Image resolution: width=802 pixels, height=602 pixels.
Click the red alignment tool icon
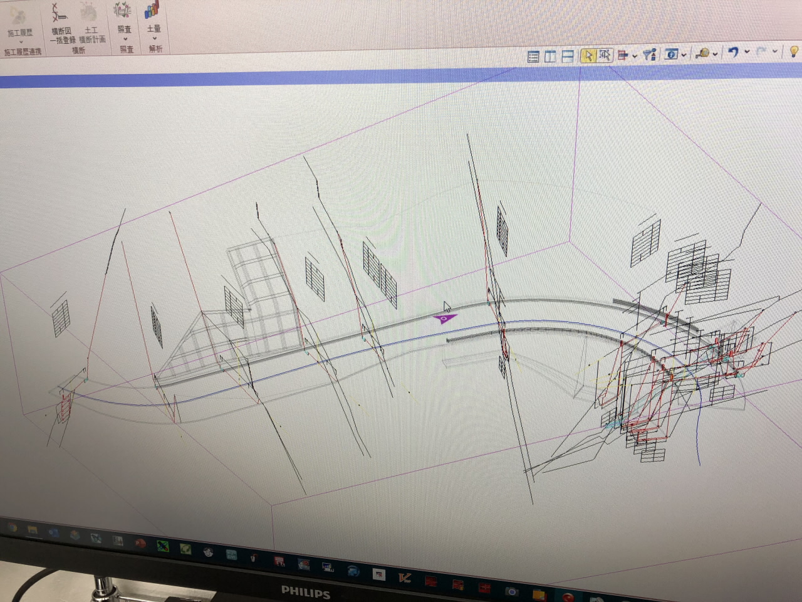pyautogui.click(x=622, y=55)
